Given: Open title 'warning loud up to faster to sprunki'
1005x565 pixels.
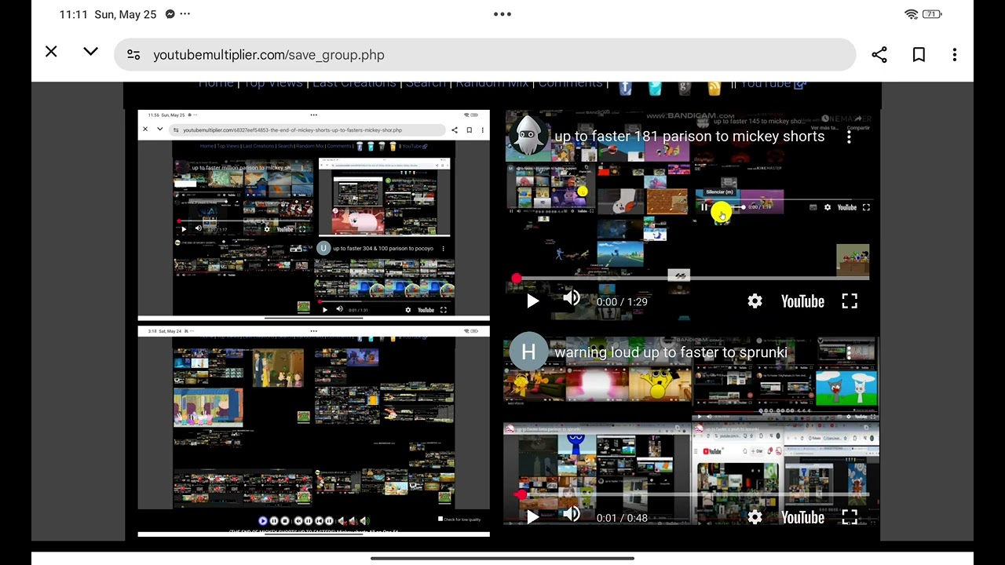Looking at the screenshot, I should tap(671, 352).
